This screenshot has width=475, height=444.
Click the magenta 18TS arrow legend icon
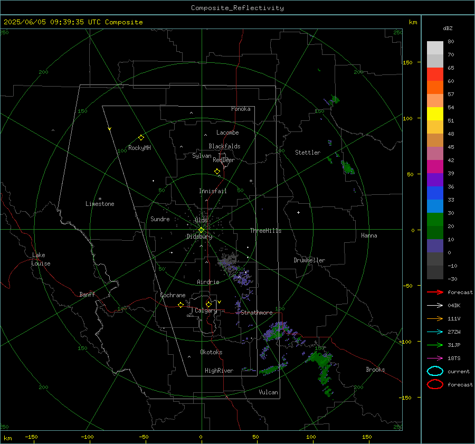[x=435, y=358]
